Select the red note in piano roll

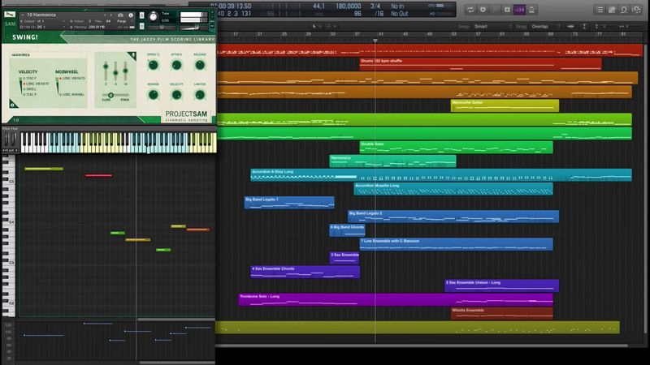(x=98, y=175)
